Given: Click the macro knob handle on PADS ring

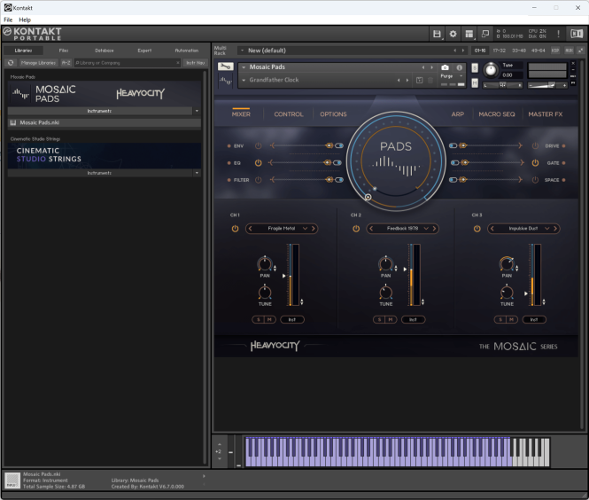Looking at the screenshot, I should pyautogui.click(x=368, y=197).
